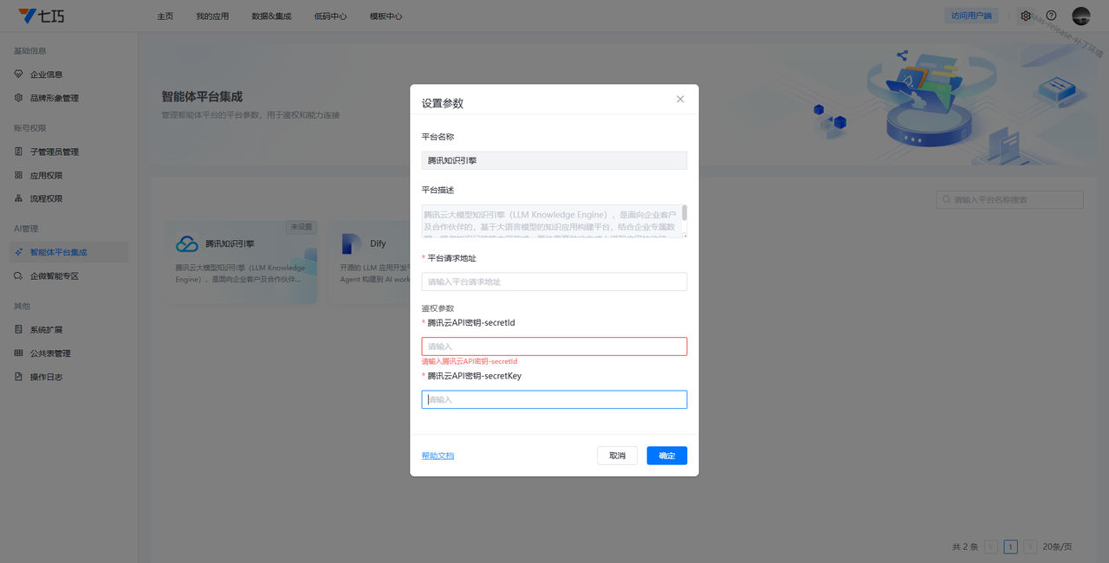Click the 平台请求地址 input field
1109x563 pixels.
click(x=554, y=281)
